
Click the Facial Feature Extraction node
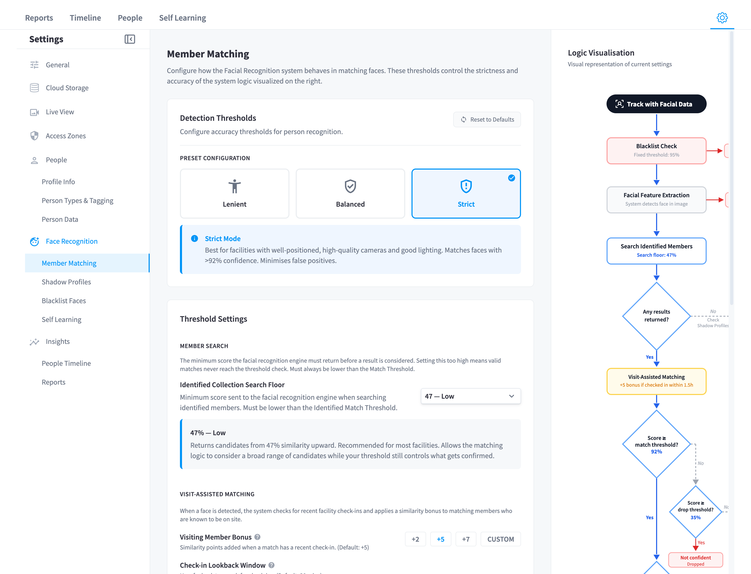tap(656, 200)
